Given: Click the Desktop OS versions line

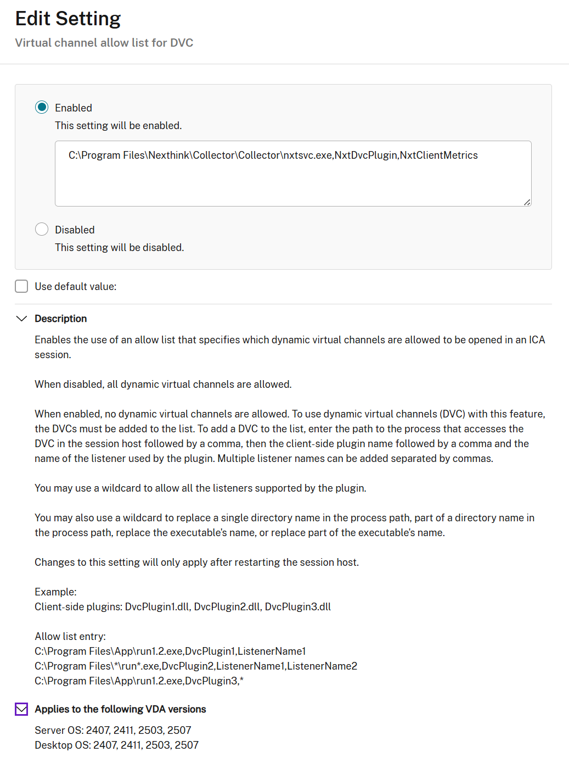Looking at the screenshot, I should tap(116, 745).
